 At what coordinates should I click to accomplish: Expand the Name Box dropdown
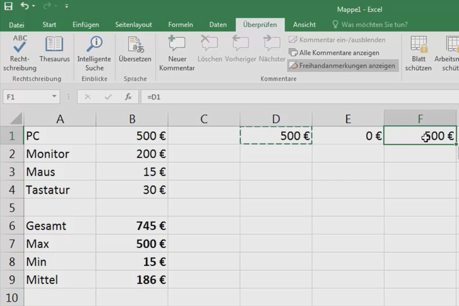tap(54, 97)
